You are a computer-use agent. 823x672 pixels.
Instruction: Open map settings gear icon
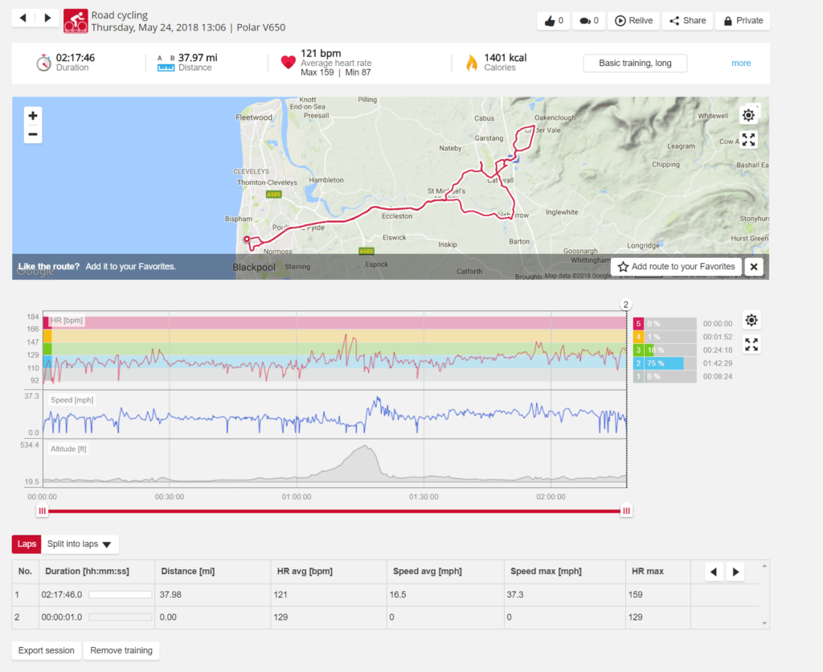click(748, 115)
